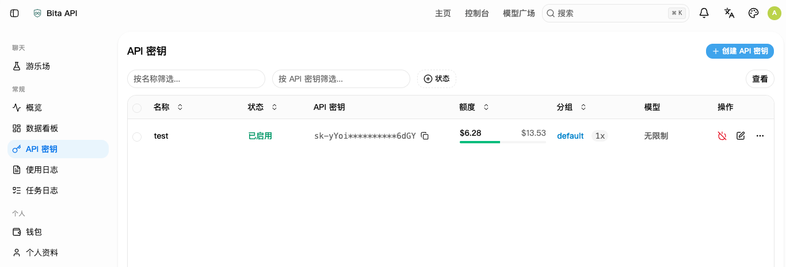Image resolution: width=786 pixels, height=267 pixels.
Task: Disable the test key via red icon
Action: (x=722, y=136)
